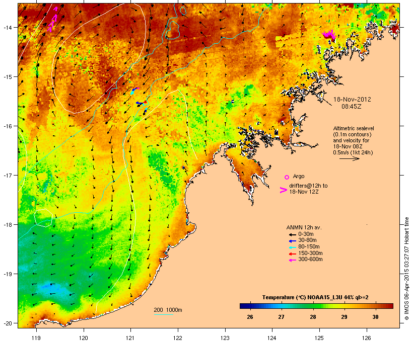The height and width of the screenshot is (342, 413).
Task: Click the magenta drifter cluster near 125°E
Action: pos(329,35)
